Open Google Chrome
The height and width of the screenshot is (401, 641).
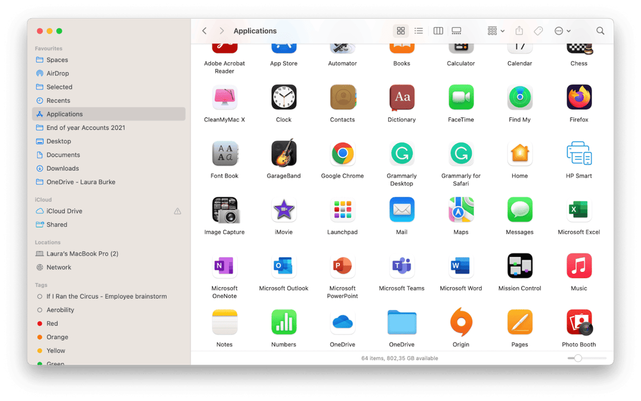pyautogui.click(x=342, y=153)
